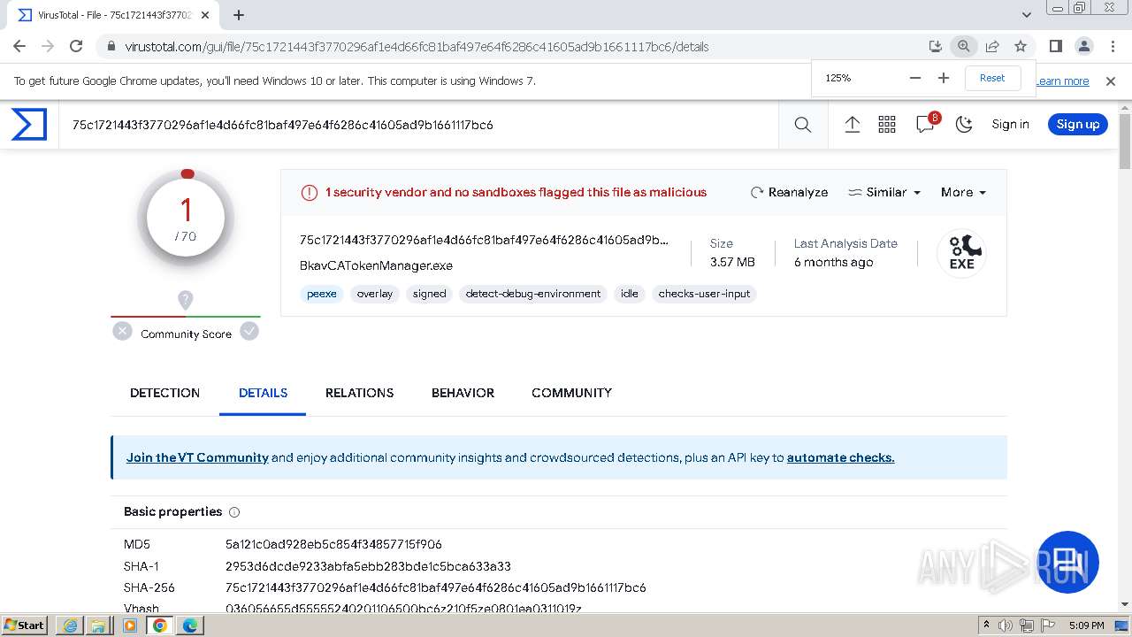Open the COMMUNITY tab
The width and height of the screenshot is (1132, 637).
[x=571, y=393]
